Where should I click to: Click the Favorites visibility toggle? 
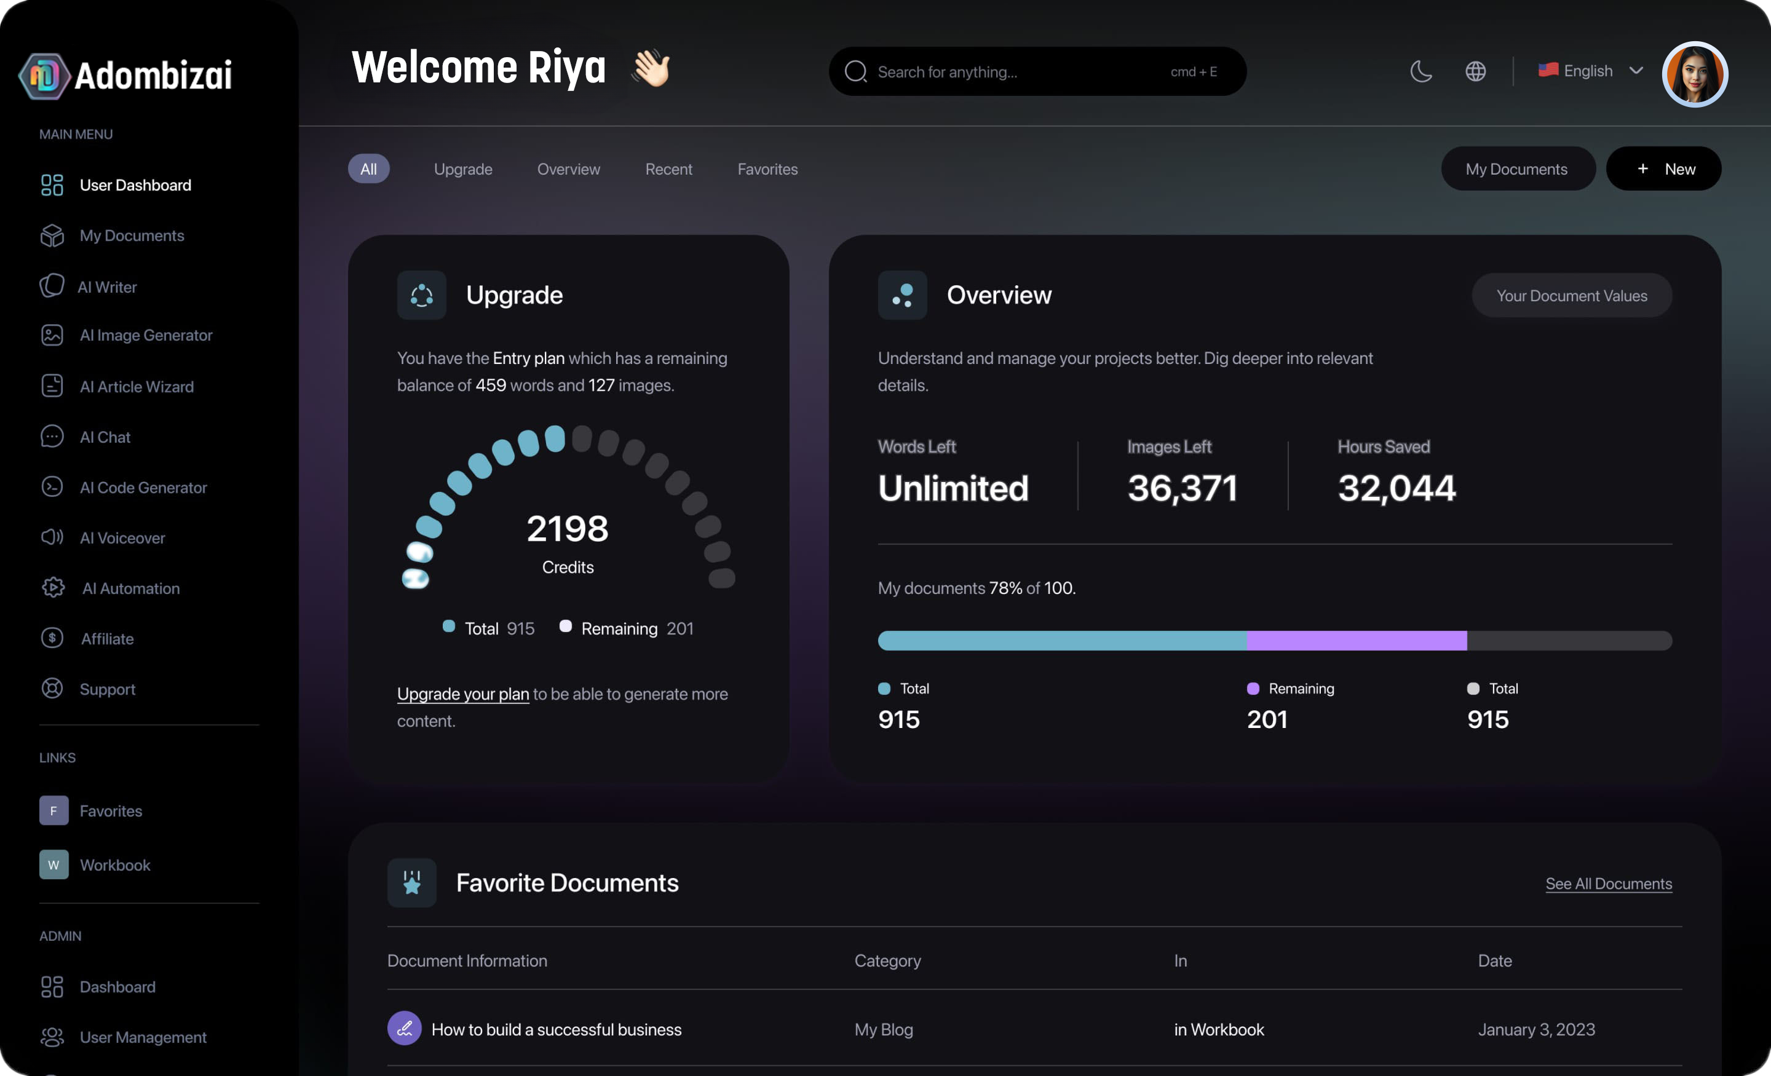pos(768,168)
